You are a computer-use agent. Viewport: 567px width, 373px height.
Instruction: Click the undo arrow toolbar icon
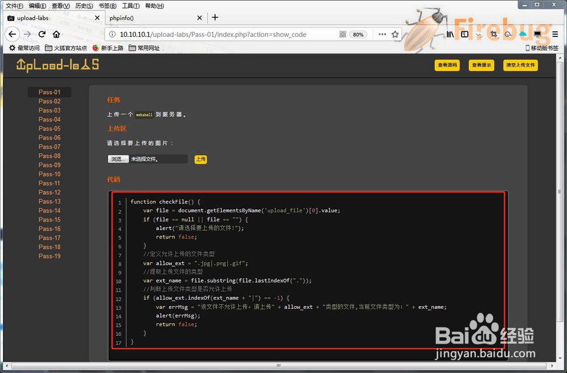[x=479, y=35]
